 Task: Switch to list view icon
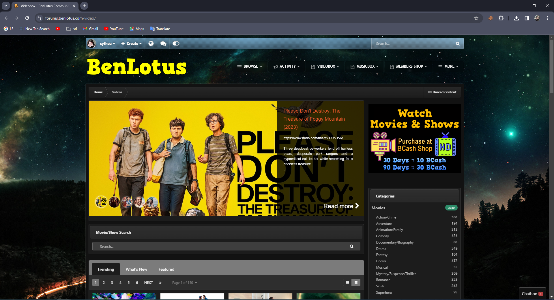347,282
